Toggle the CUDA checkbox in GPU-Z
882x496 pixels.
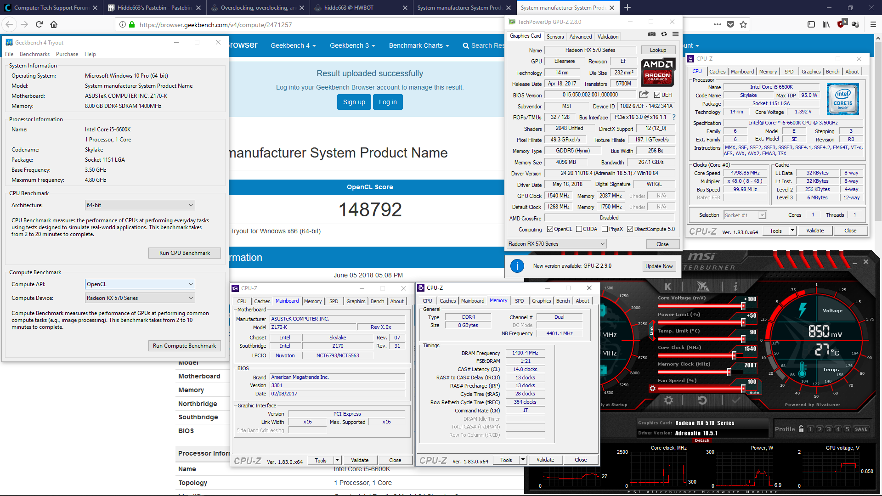(x=579, y=229)
